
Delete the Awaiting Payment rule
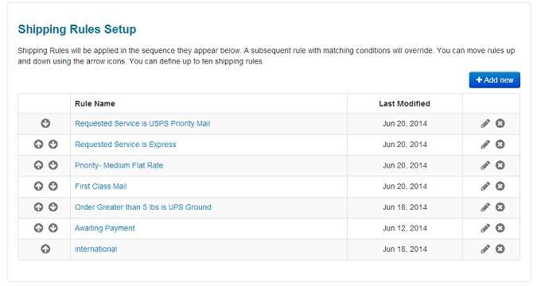coord(500,228)
